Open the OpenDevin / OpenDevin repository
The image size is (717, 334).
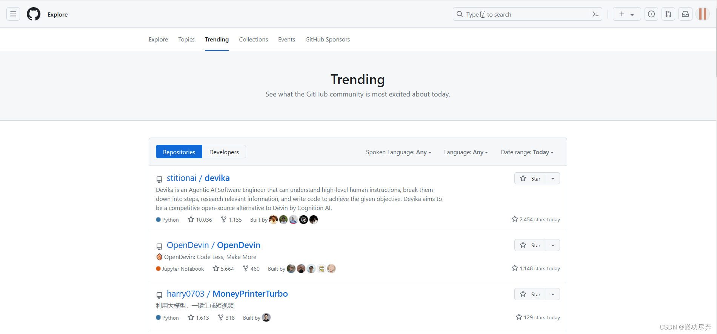click(x=214, y=245)
